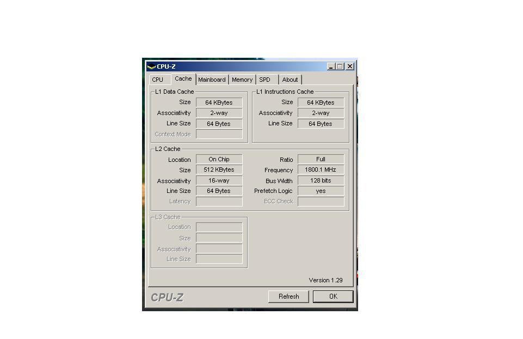
Task: Click the empty L2 Latency field
Action: (219, 202)
